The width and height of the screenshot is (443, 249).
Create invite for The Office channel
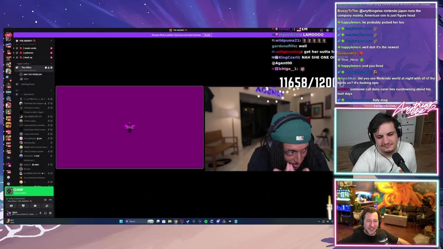[x=48, y=67]
